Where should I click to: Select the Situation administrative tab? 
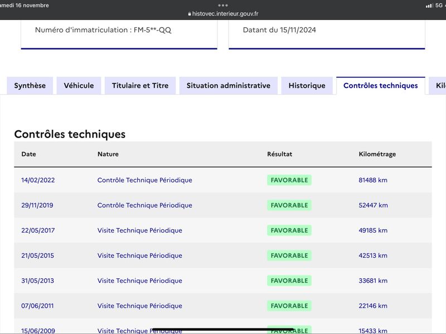[229, 86]
